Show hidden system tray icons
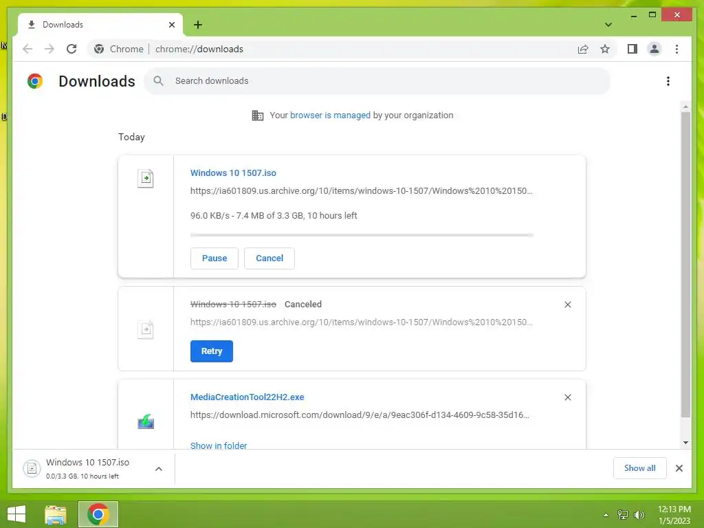The width and height of the screenshot is (704, 528). pyautogui.click(x=606, y=515)
